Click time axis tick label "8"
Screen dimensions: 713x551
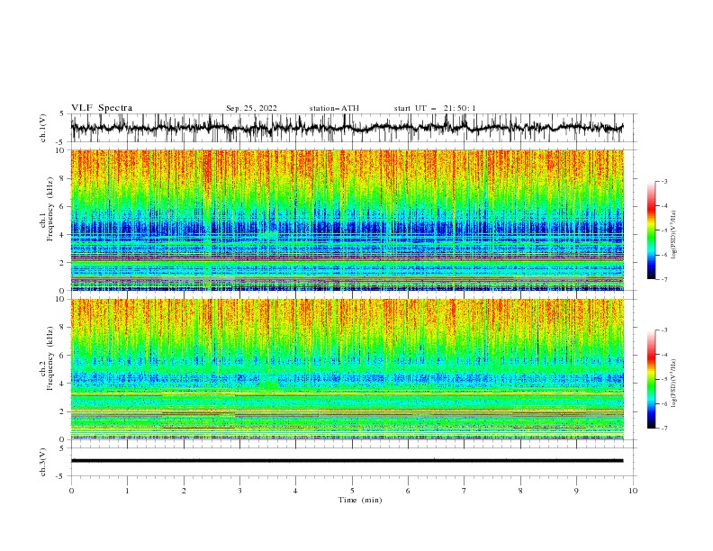point(520,491)
